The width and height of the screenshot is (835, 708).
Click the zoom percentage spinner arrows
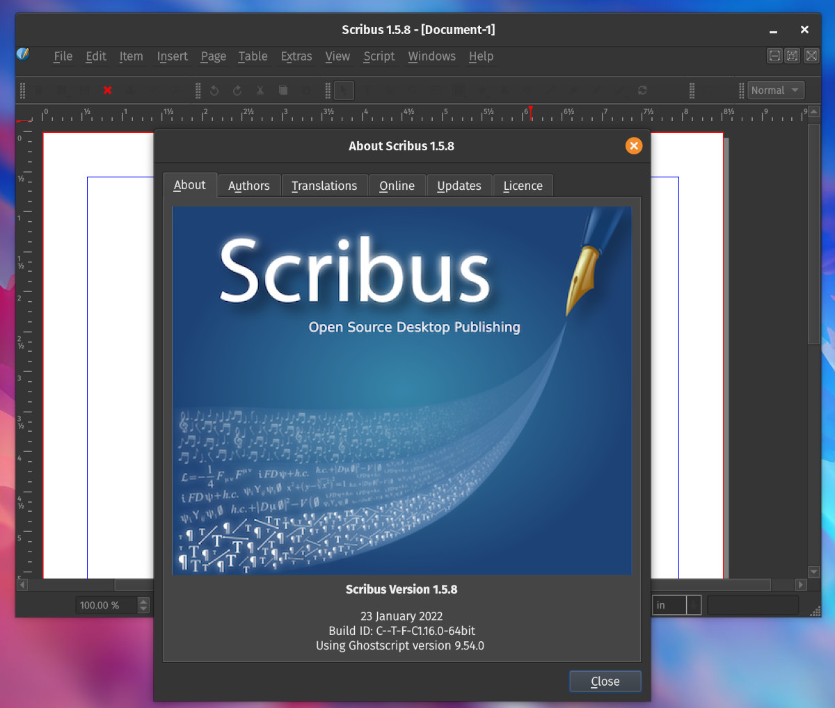pyautogui.click(x=143, y=605)
